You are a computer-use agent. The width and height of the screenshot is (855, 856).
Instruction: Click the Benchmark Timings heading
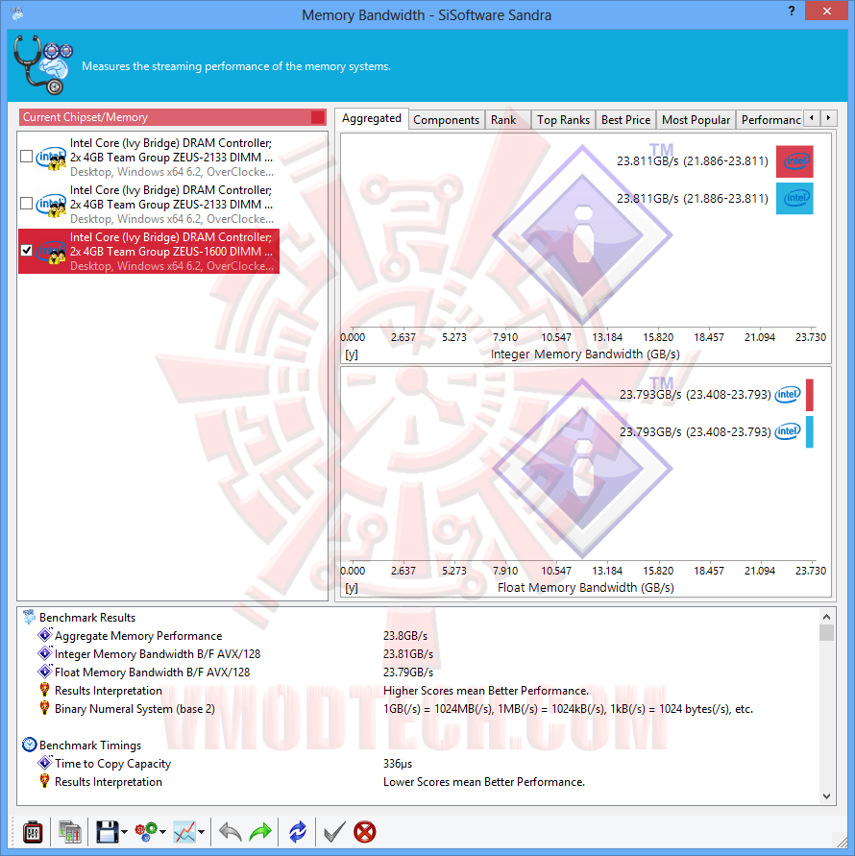[90, 746]
